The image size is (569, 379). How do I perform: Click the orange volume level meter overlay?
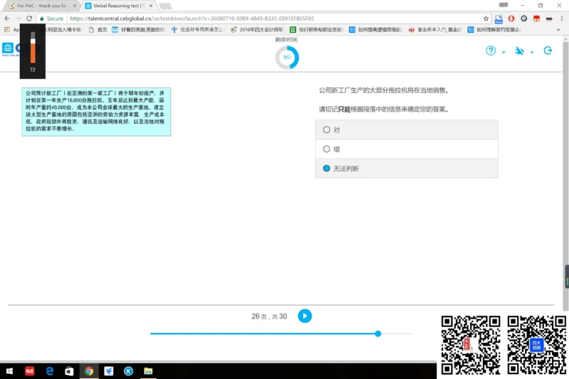33,51
